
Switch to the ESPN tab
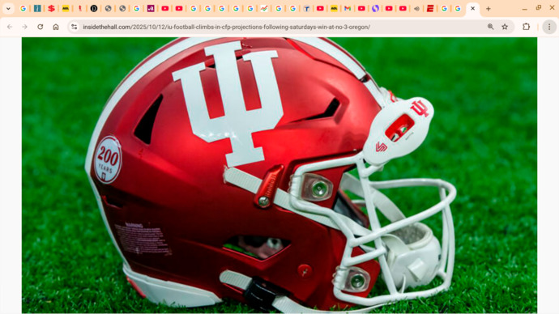[430, 9]
